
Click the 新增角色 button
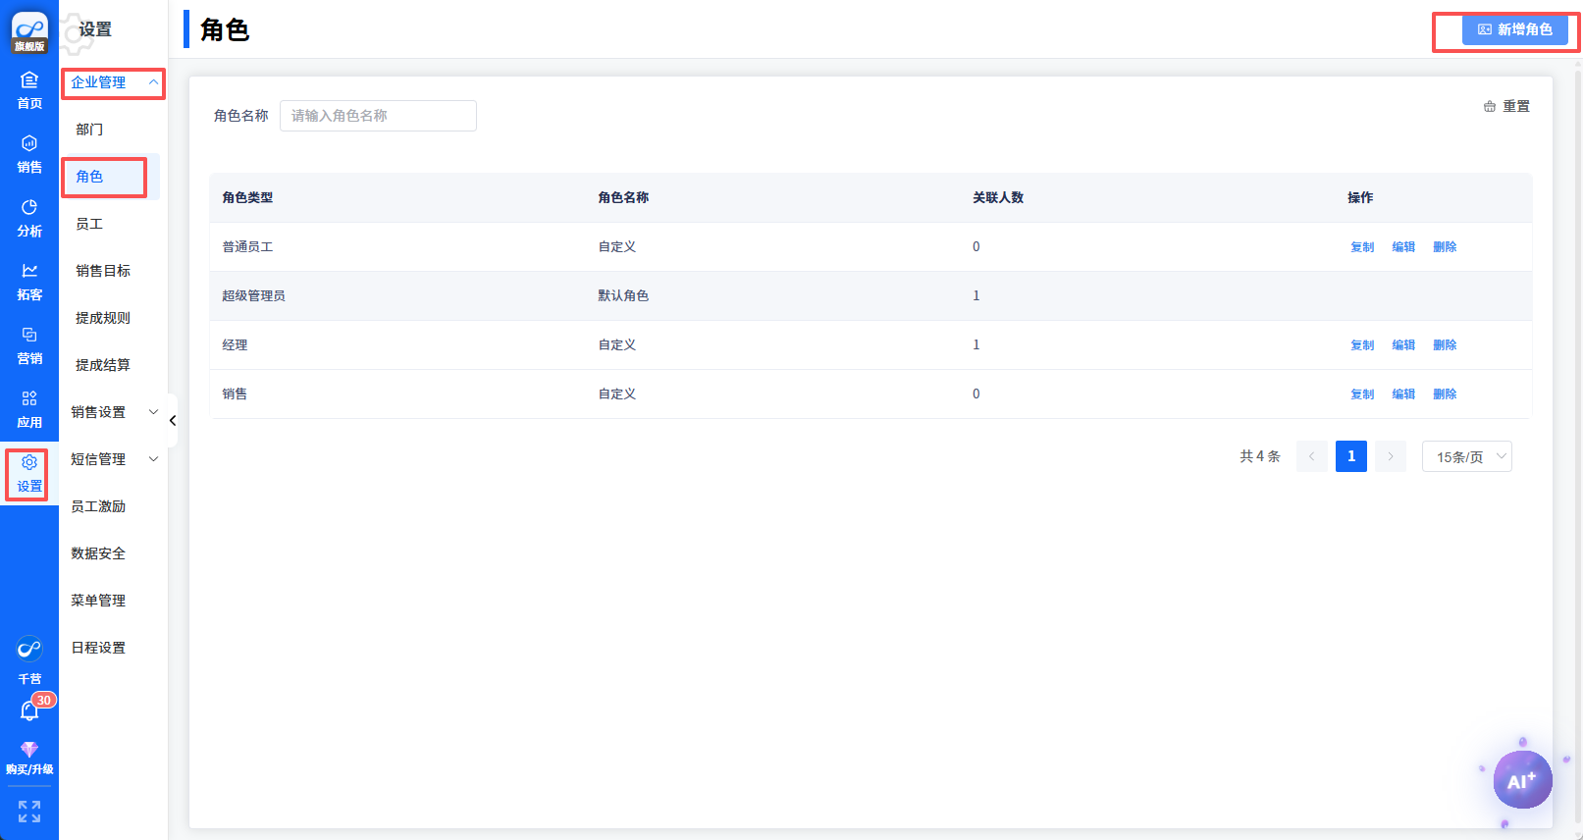click(x=1514, y=29)
